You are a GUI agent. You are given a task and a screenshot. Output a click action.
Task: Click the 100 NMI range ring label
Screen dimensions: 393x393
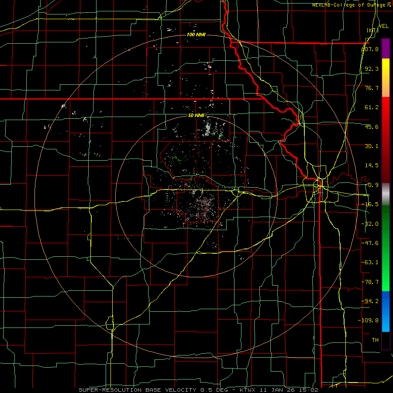pyautogui.click(x=196, y=34)
